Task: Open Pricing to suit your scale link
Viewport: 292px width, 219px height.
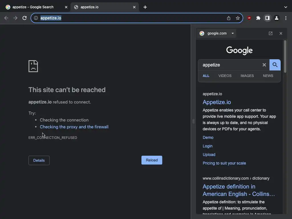Action: point(224,163)
